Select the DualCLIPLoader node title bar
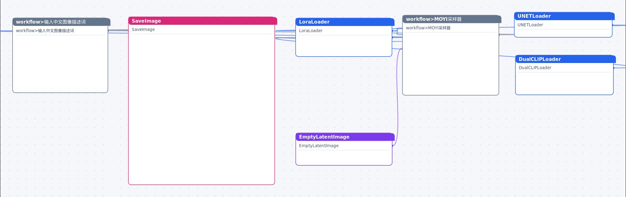The width and height of the screenshot is (626, 197). pos(565,59)
